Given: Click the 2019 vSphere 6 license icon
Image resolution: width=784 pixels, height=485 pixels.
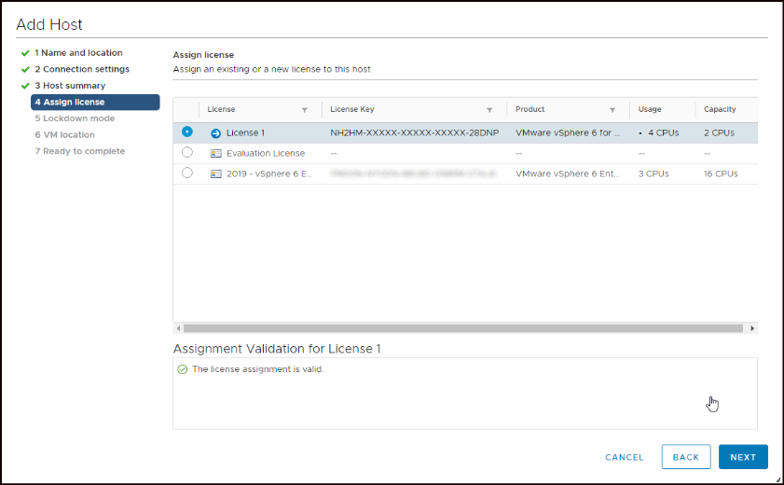Looking at the screenshot, I should tap(215, 173).
